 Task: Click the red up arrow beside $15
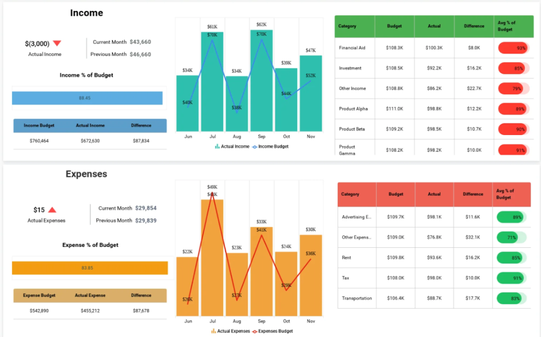52,210
